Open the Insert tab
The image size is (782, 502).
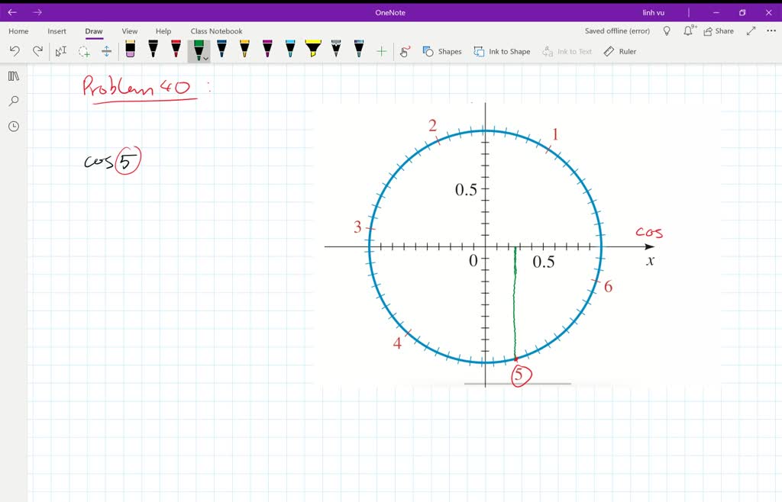57,31
